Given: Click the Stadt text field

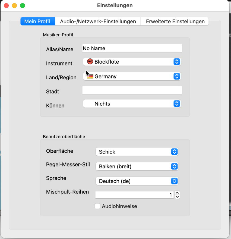Looking at the screenshot, I should click(x=132, y=90).
